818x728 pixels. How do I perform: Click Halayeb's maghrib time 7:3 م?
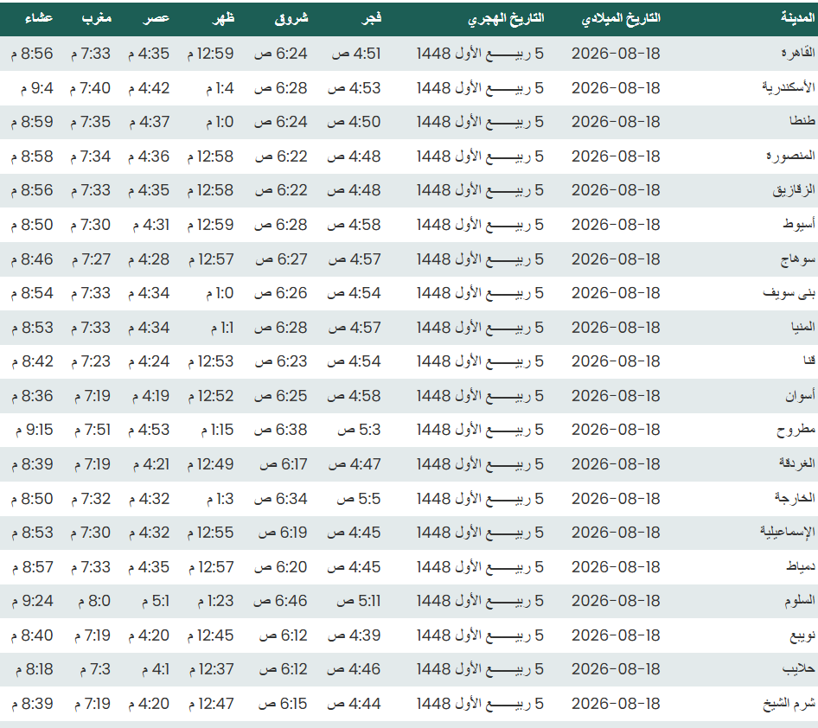tap(95, 669)
